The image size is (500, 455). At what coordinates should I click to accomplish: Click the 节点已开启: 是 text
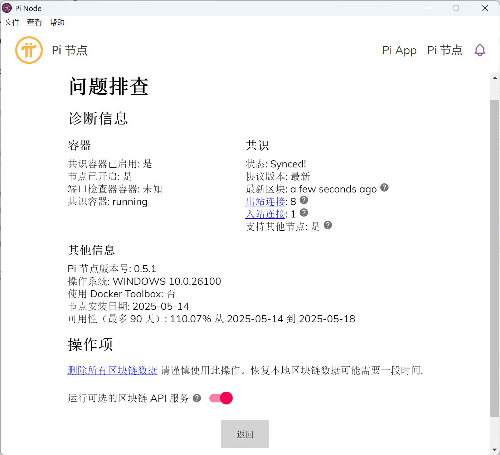coord(100,177)
